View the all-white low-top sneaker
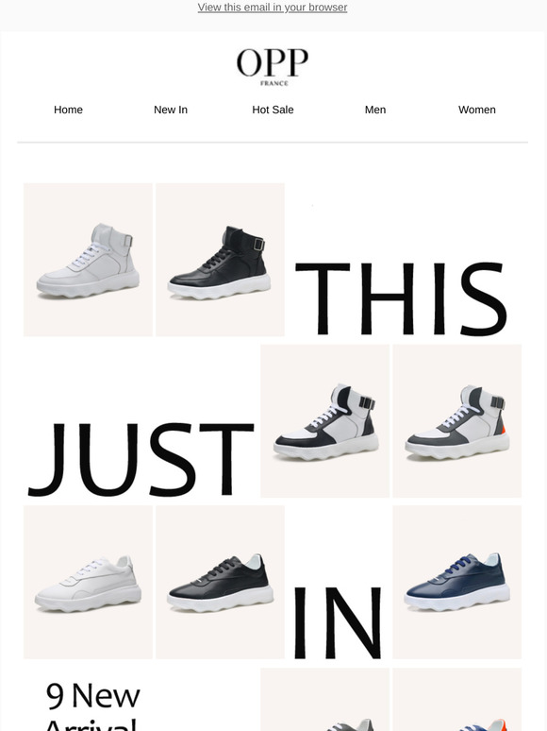Viewport: 547px width, 731px height. [88, 583]
